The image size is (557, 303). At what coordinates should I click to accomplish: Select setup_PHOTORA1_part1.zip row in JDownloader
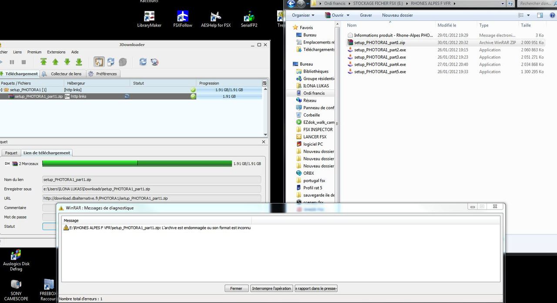point(131,97)
